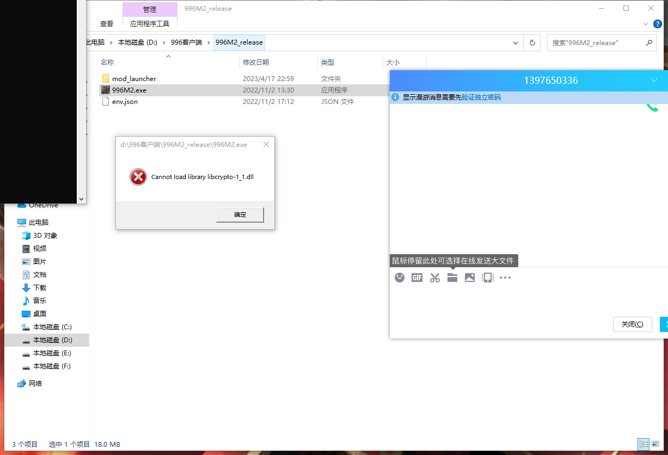Viewport: 668px width, 455px height.
Task: Open the blue Help question mark icon
Action: coord(658,24)
